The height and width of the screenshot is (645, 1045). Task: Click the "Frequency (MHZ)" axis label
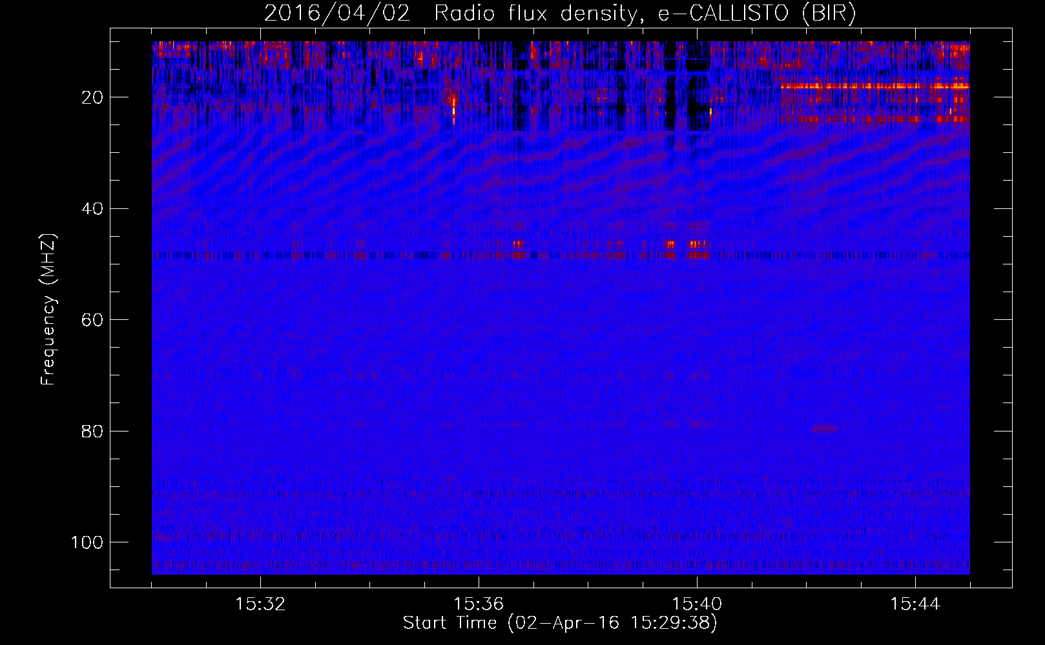[x=48, y=310]
